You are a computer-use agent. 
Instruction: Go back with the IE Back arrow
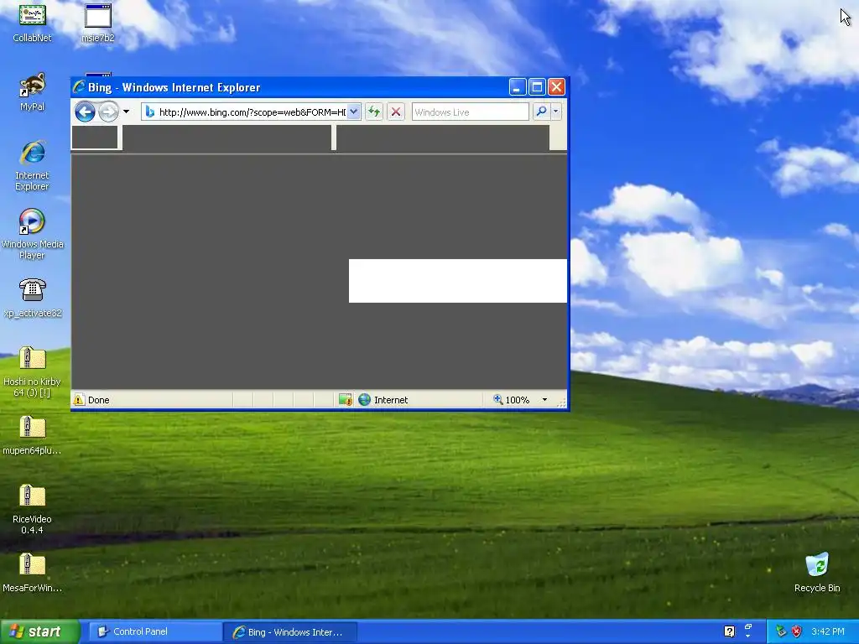[x=85, y=112]
